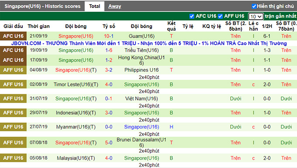Select the date 05/08/18
Screen dimensions: 297x168
[38, 158]
